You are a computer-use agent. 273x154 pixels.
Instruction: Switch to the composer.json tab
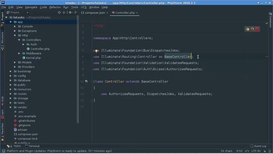[x=95, y=13]
